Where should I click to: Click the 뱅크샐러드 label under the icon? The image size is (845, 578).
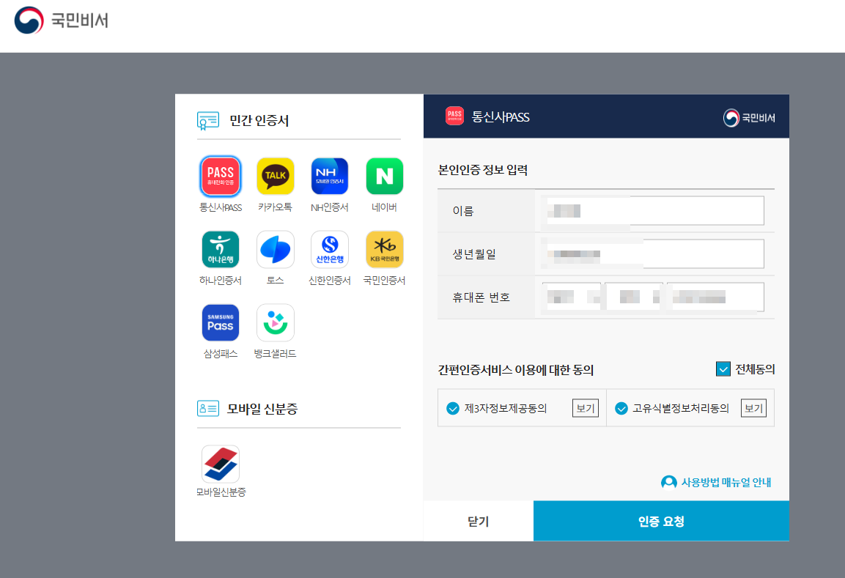(x=276, y=354)
